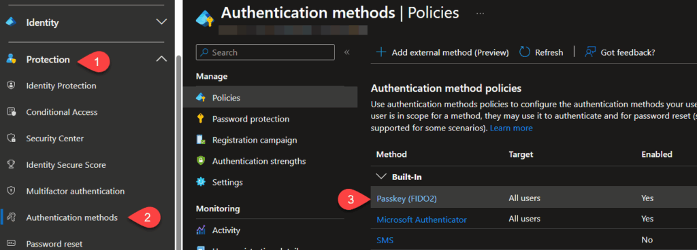
Task: Click the Multifactor authentication shield icon
Action: click(12, 191)
